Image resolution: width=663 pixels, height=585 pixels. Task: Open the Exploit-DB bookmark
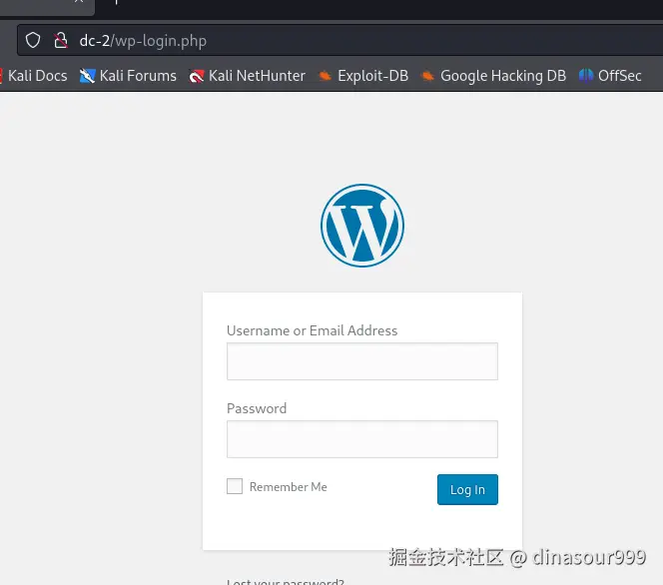point(363,76)
